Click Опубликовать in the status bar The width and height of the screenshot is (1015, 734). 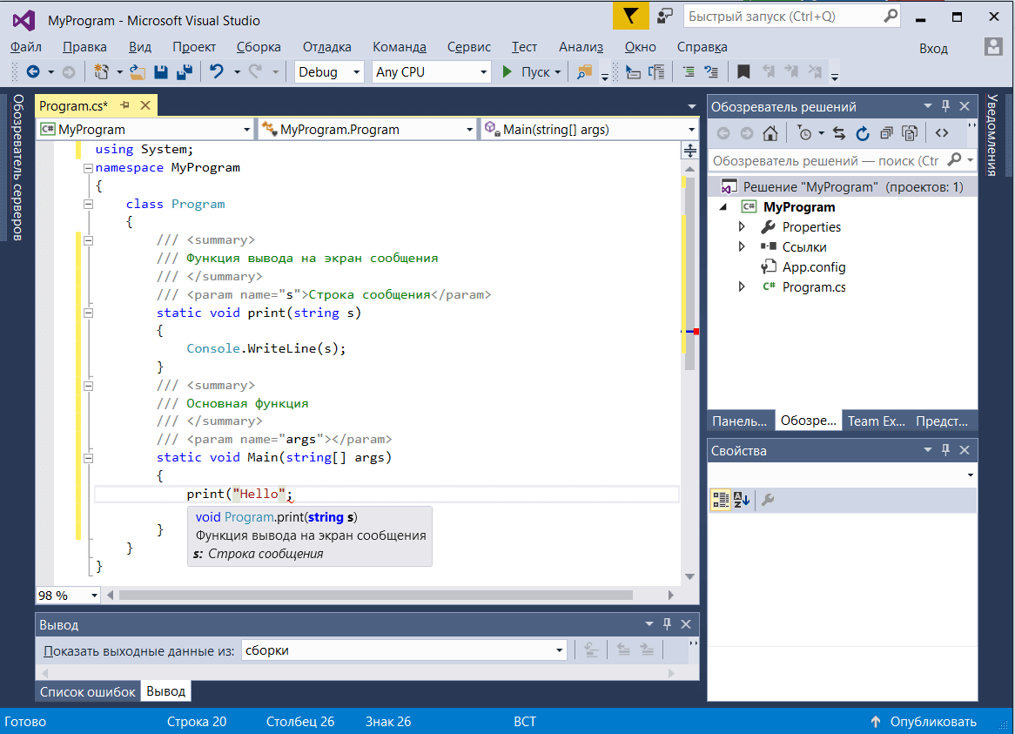933,722
